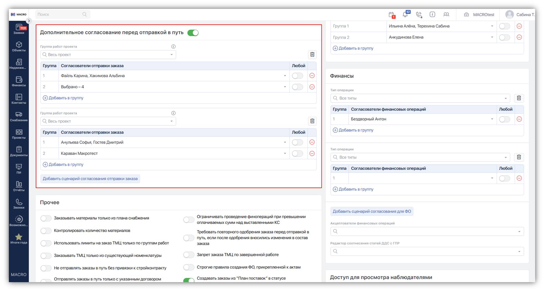Open the calendar icon in top bar
Viewport: 544px width, 291px height.
(x=391, y=15)
